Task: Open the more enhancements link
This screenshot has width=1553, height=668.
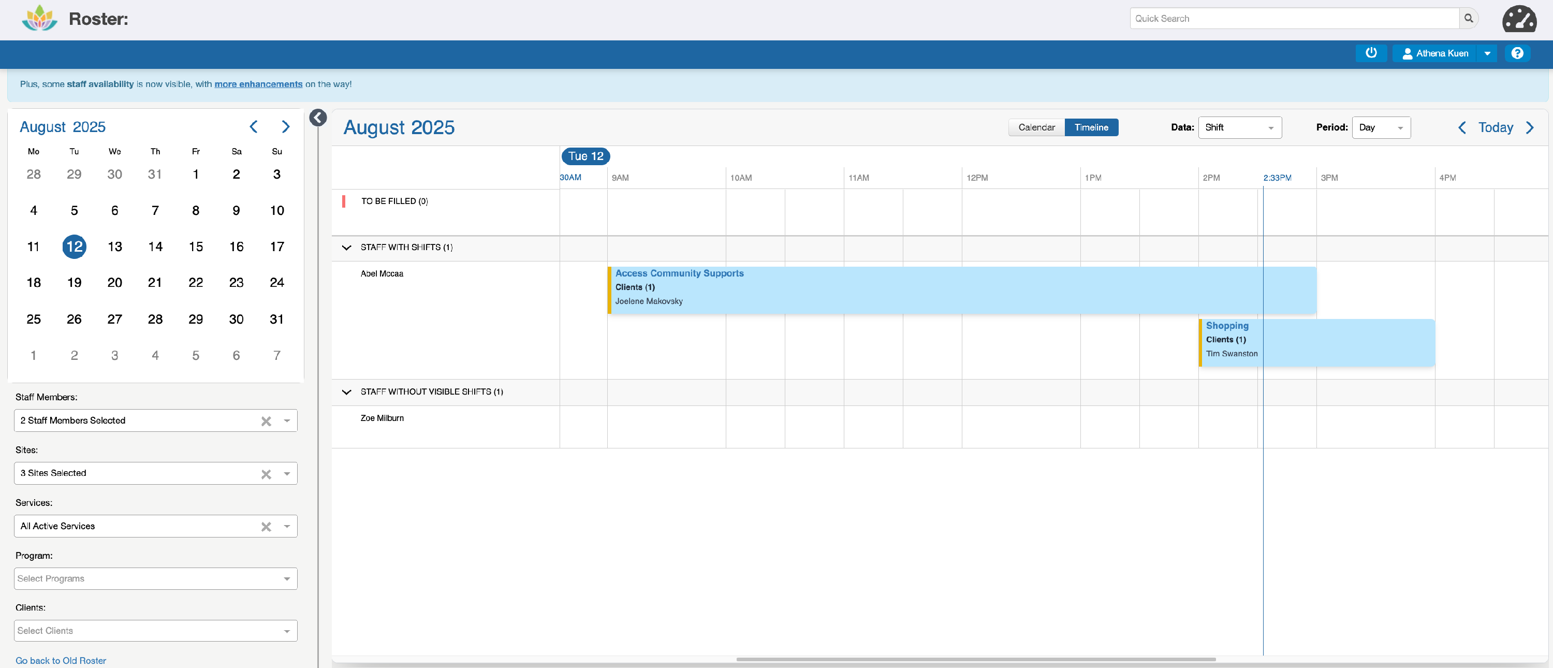Action: 258,84
